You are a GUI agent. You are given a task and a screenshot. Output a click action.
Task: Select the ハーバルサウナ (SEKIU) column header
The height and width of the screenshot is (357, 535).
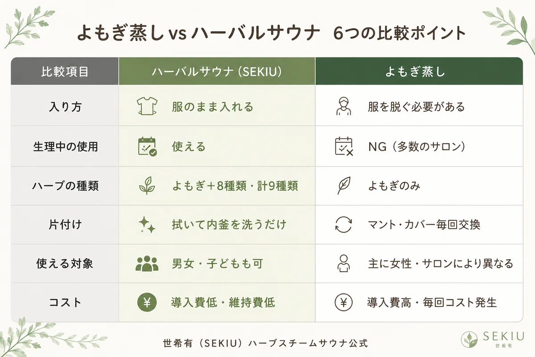pyautogui.click(x=217, y=71)
